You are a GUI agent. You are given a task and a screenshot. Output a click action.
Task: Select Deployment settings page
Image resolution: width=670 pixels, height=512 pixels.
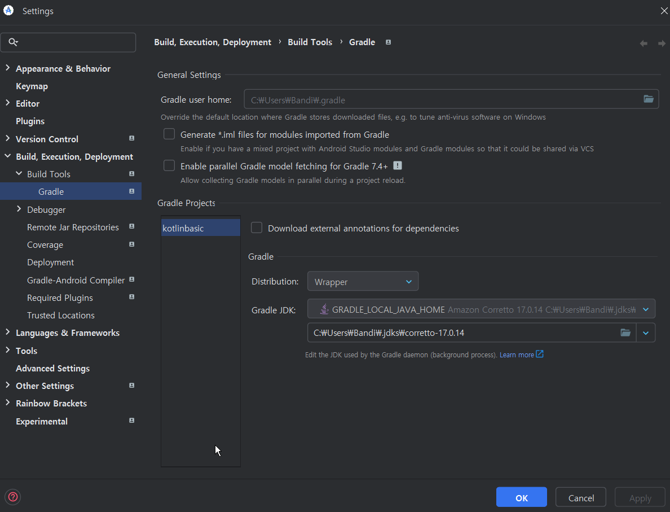point(50,262)
